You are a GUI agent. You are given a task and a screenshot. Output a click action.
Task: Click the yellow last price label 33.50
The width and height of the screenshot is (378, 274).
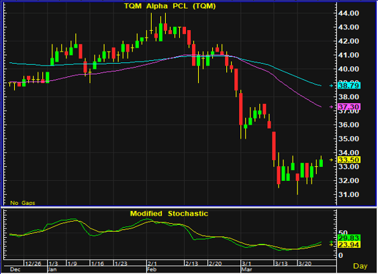click(x=349, y=159)
